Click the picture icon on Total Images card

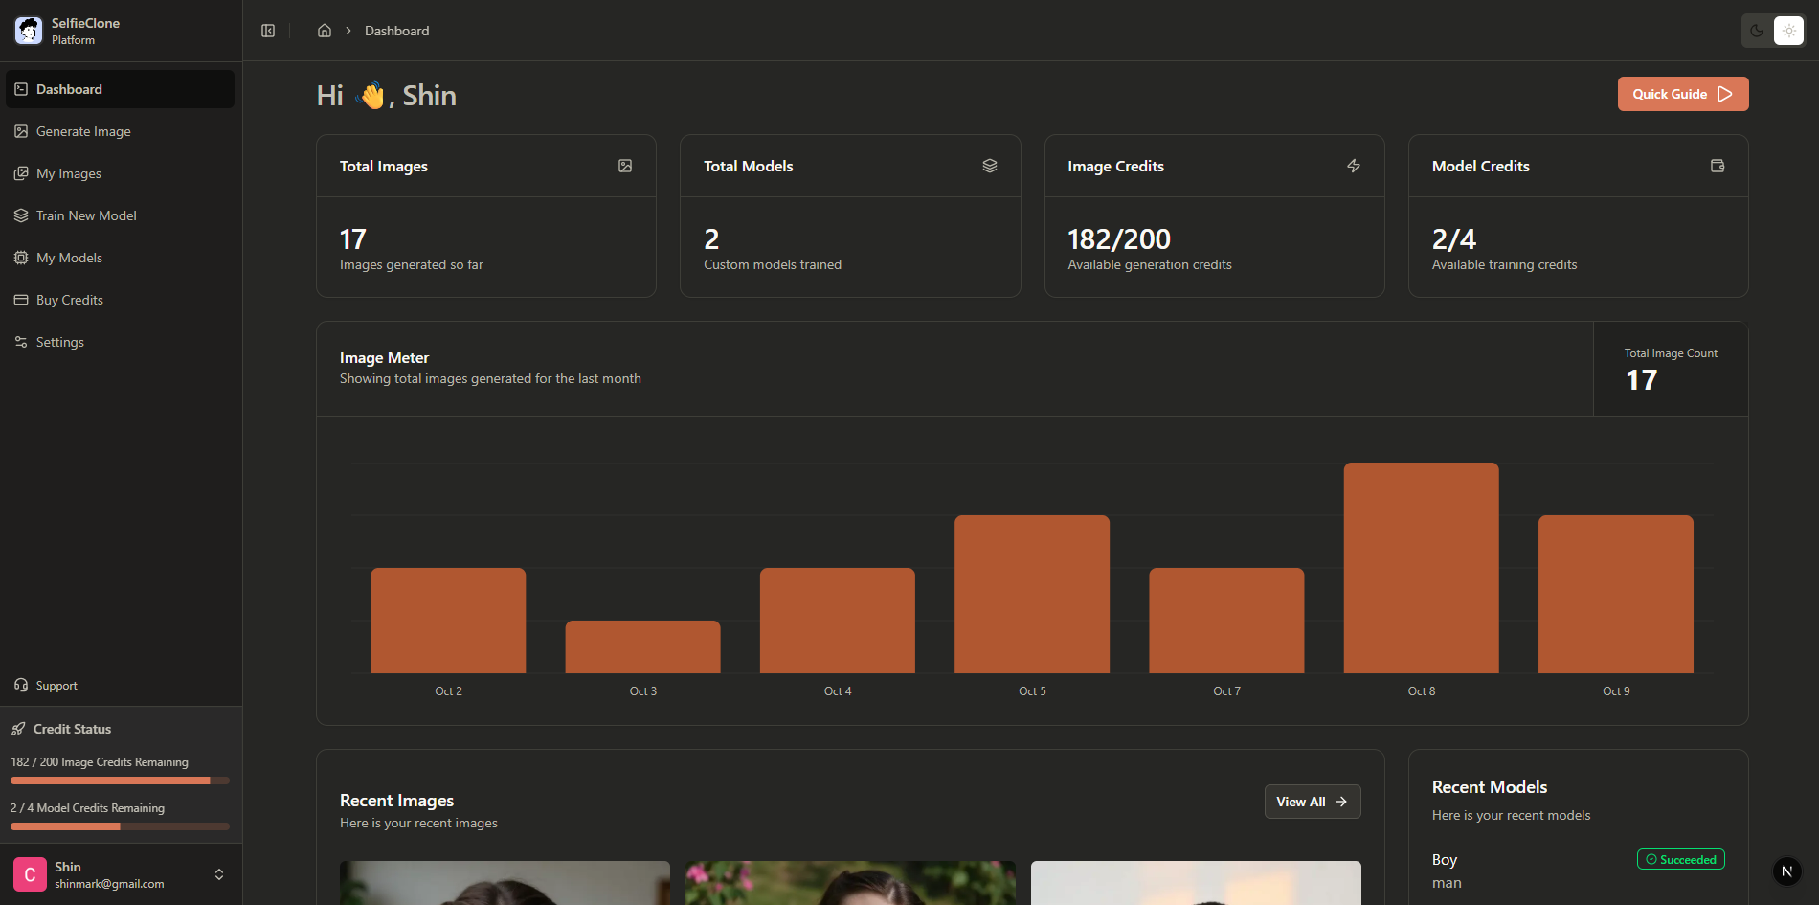pos(625,166)
